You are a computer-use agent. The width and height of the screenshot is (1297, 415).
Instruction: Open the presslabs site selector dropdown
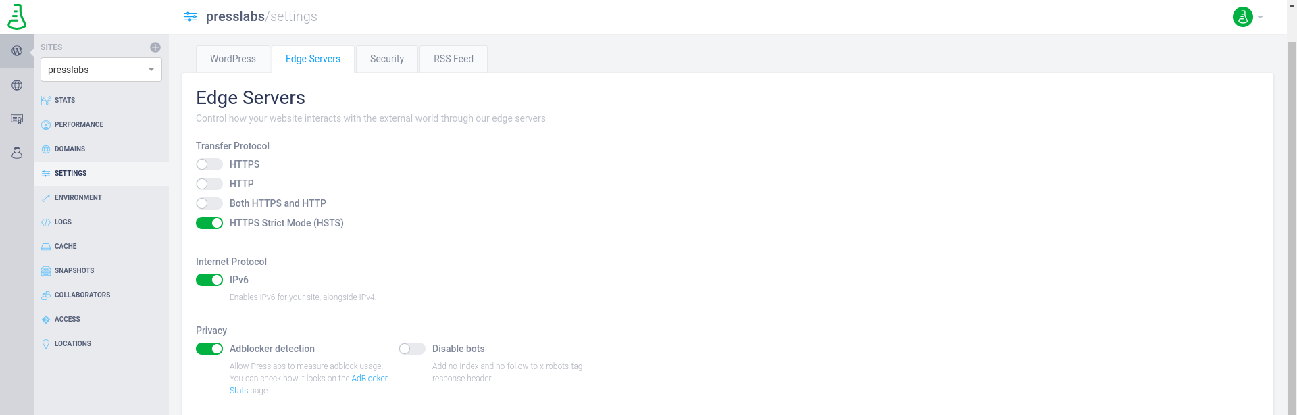[101, 70]
